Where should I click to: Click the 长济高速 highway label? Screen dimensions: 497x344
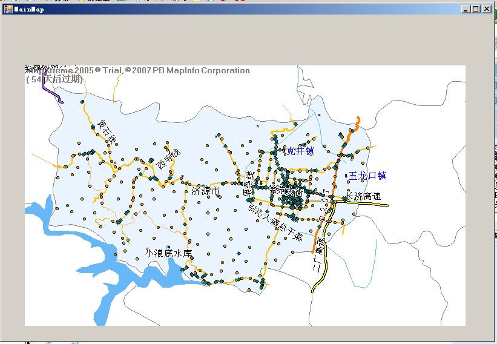363,196
